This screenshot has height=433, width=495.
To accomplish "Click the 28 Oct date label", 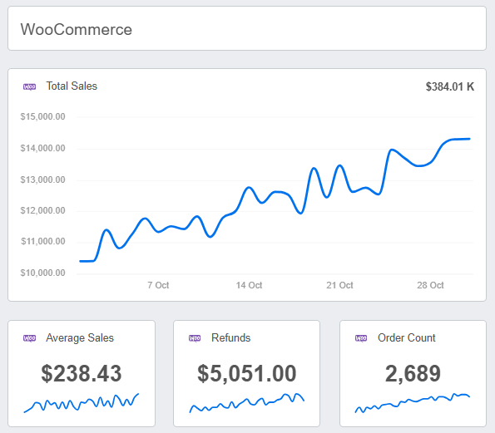I will pyautogui.click(x=430, y=285).
